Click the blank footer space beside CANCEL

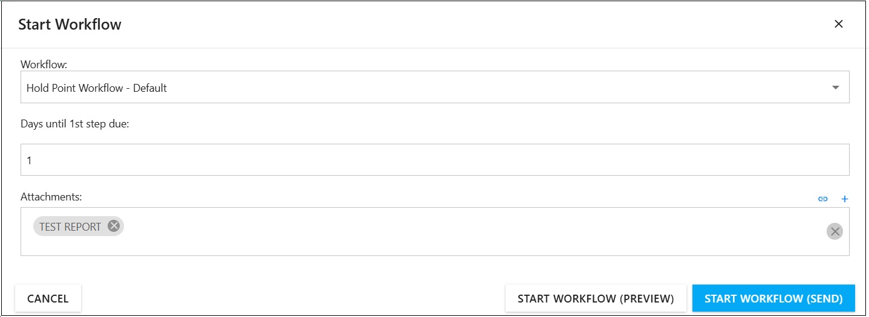(293, 298)
